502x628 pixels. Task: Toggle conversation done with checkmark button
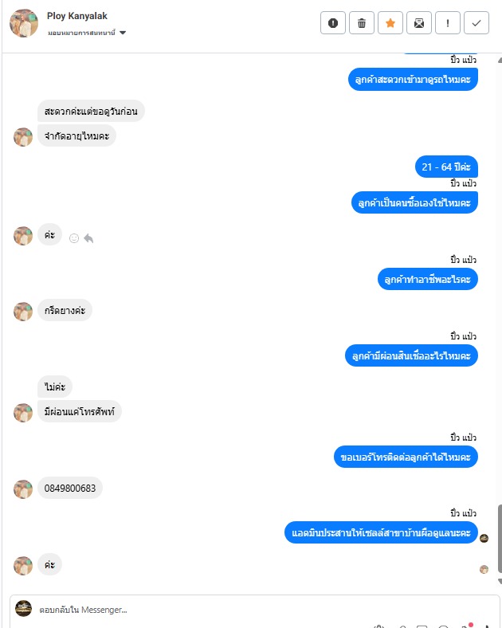[x=477, y=23]
